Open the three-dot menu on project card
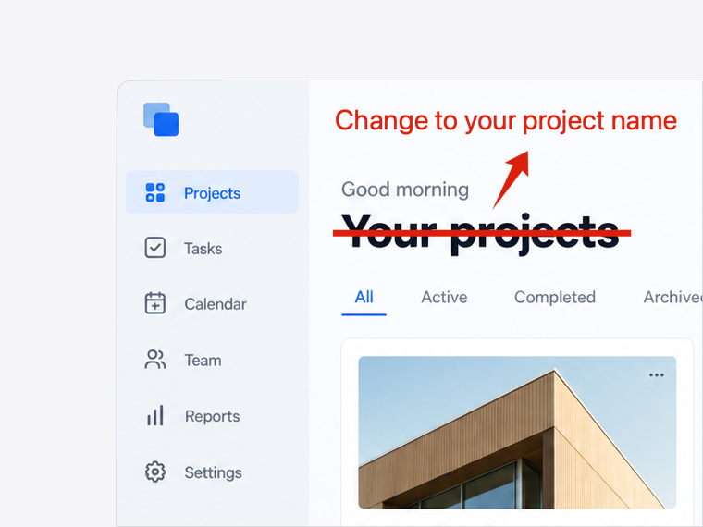 pyautogui.click(x=657, y=375)
